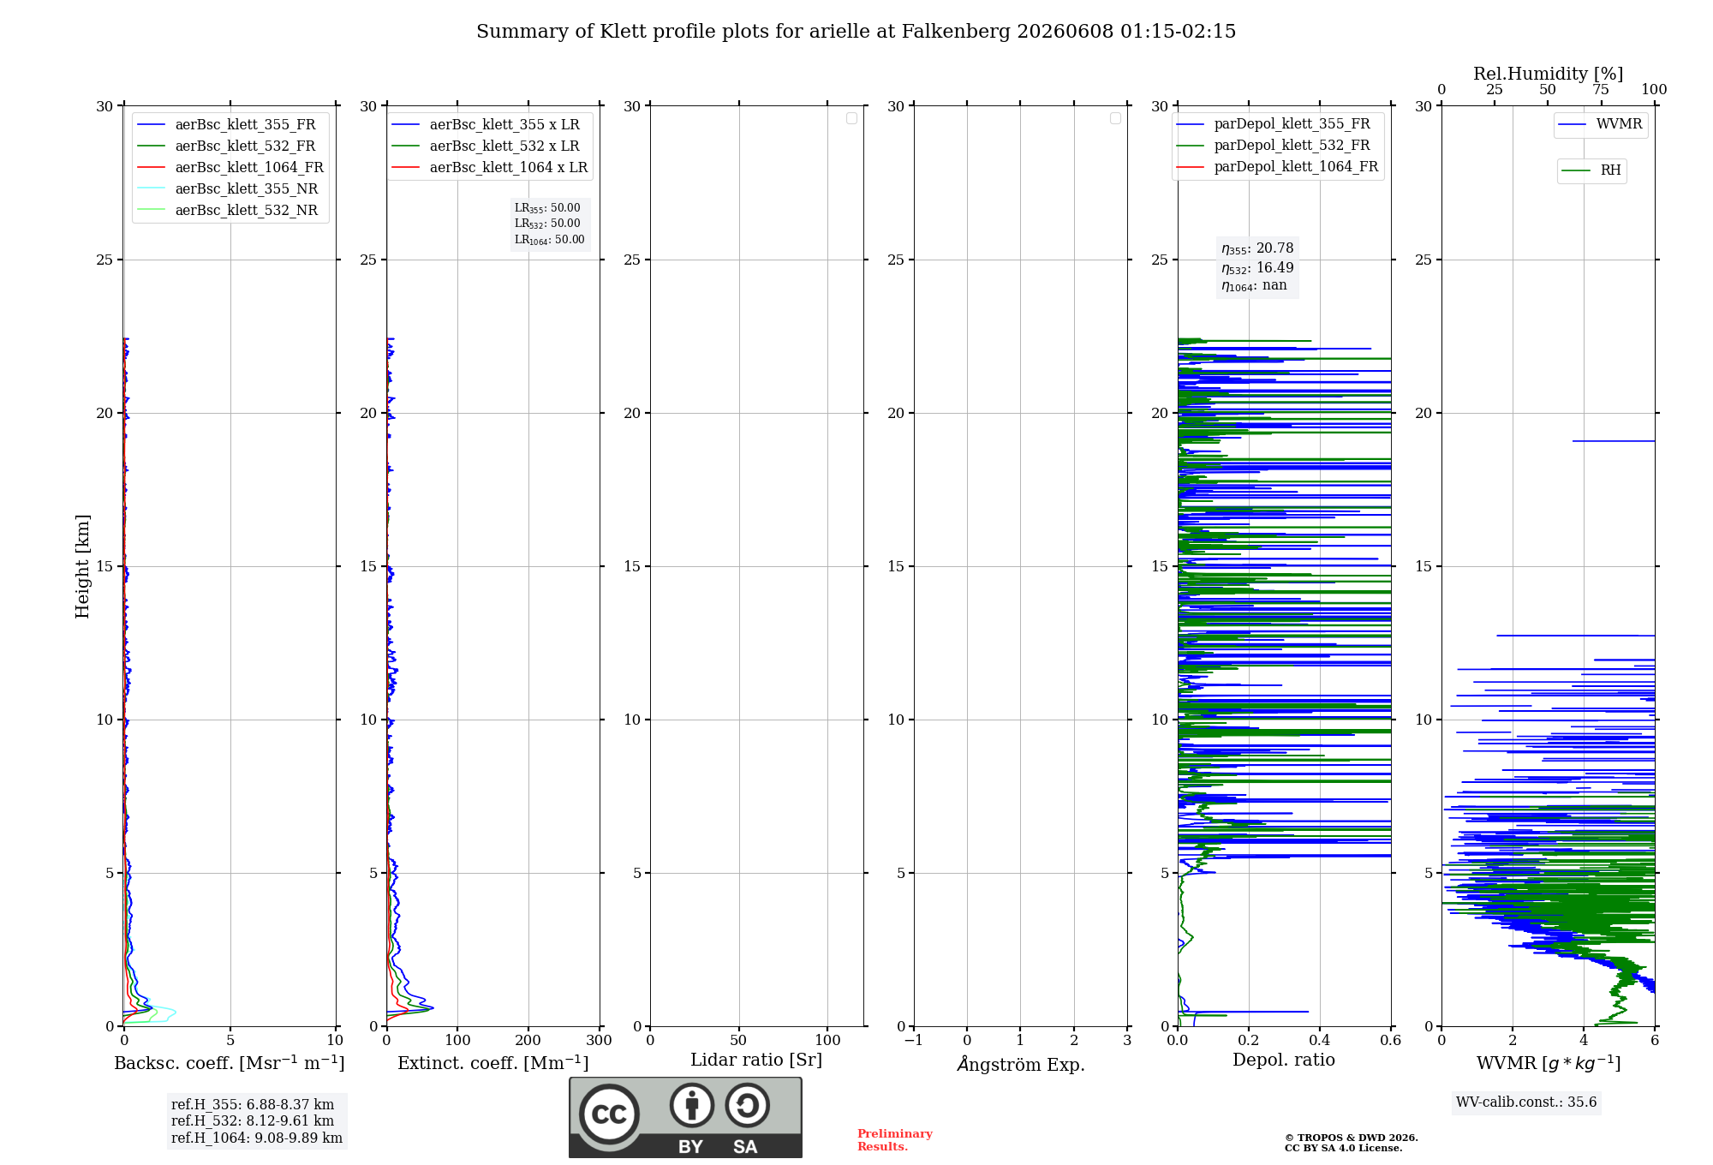The image size is (1713, 1165).
Task: Click the empty legend box in Ångström plot
Action: pos(1115,118)
